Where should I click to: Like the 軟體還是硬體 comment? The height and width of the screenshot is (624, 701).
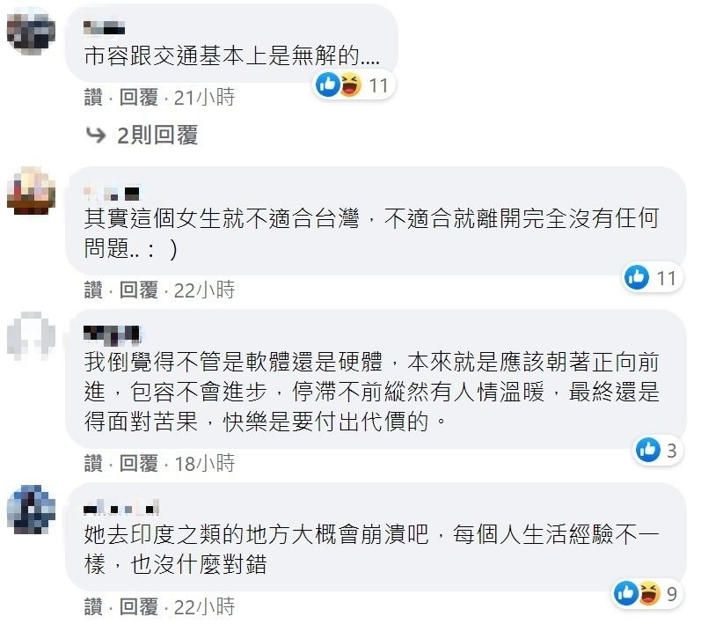(x=93, y=463)
